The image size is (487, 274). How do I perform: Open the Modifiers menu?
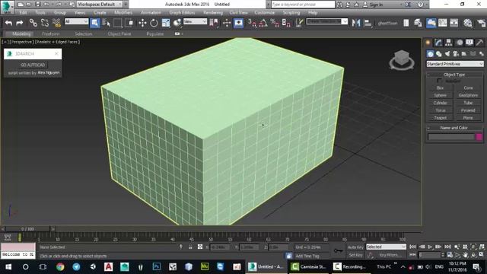click(123, 13)
